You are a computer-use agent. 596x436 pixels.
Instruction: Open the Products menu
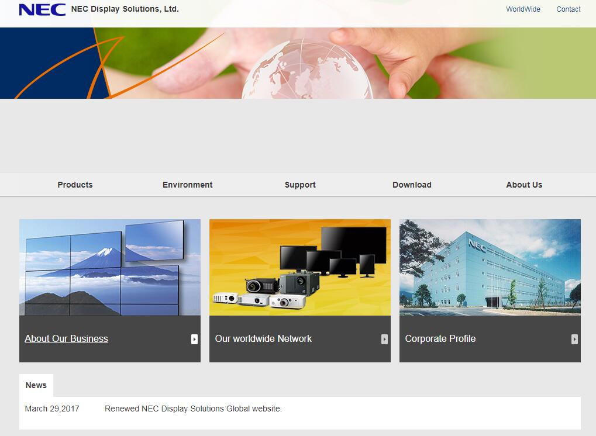coord(75,185)
